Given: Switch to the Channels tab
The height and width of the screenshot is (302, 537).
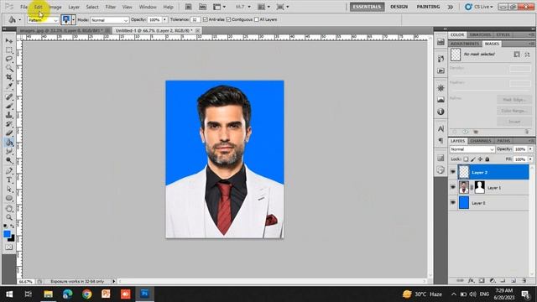Looking at the screenshot, I should 481,141.
